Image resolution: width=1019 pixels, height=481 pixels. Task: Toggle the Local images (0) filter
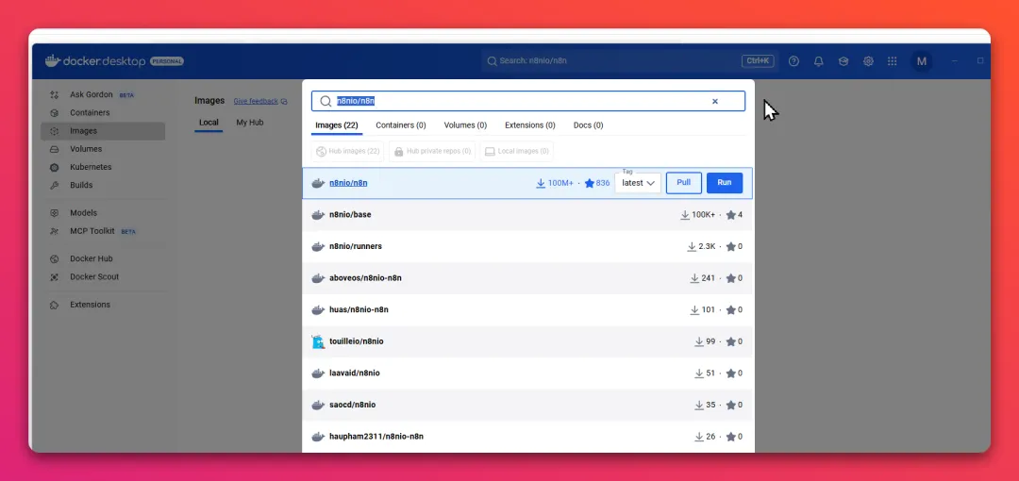517,152
